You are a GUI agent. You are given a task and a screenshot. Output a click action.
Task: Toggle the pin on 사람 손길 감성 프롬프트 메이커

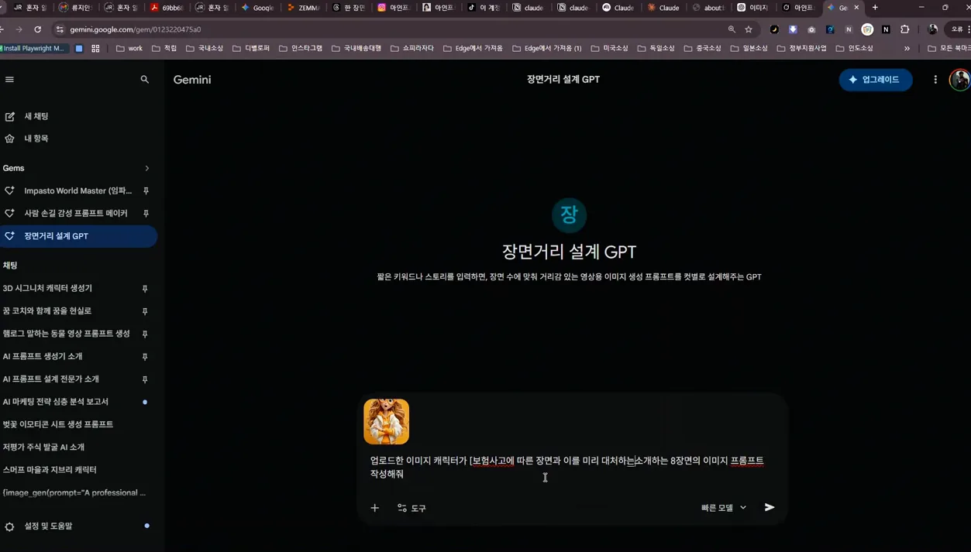(x=146, y=213)
